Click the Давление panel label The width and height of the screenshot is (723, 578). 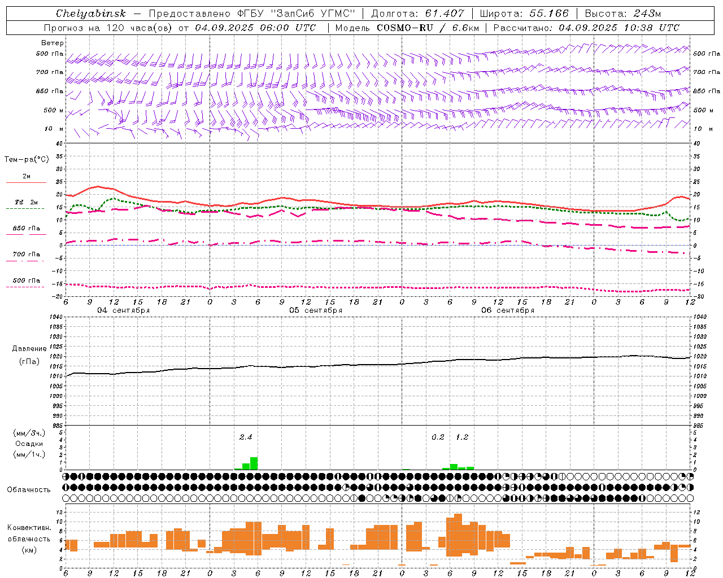click(x=29, y=349)
